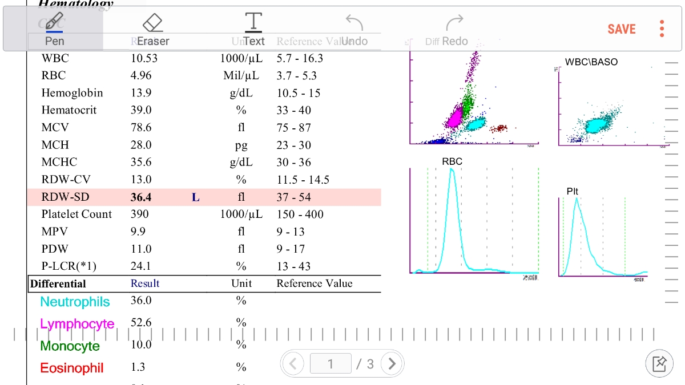Select the Platelet Count value 390

tap(140, 214)
